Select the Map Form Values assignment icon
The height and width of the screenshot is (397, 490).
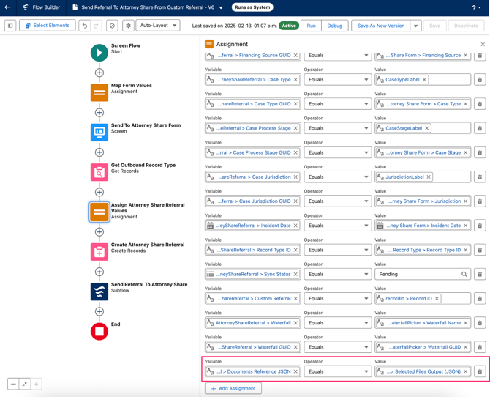coord(99,92)
